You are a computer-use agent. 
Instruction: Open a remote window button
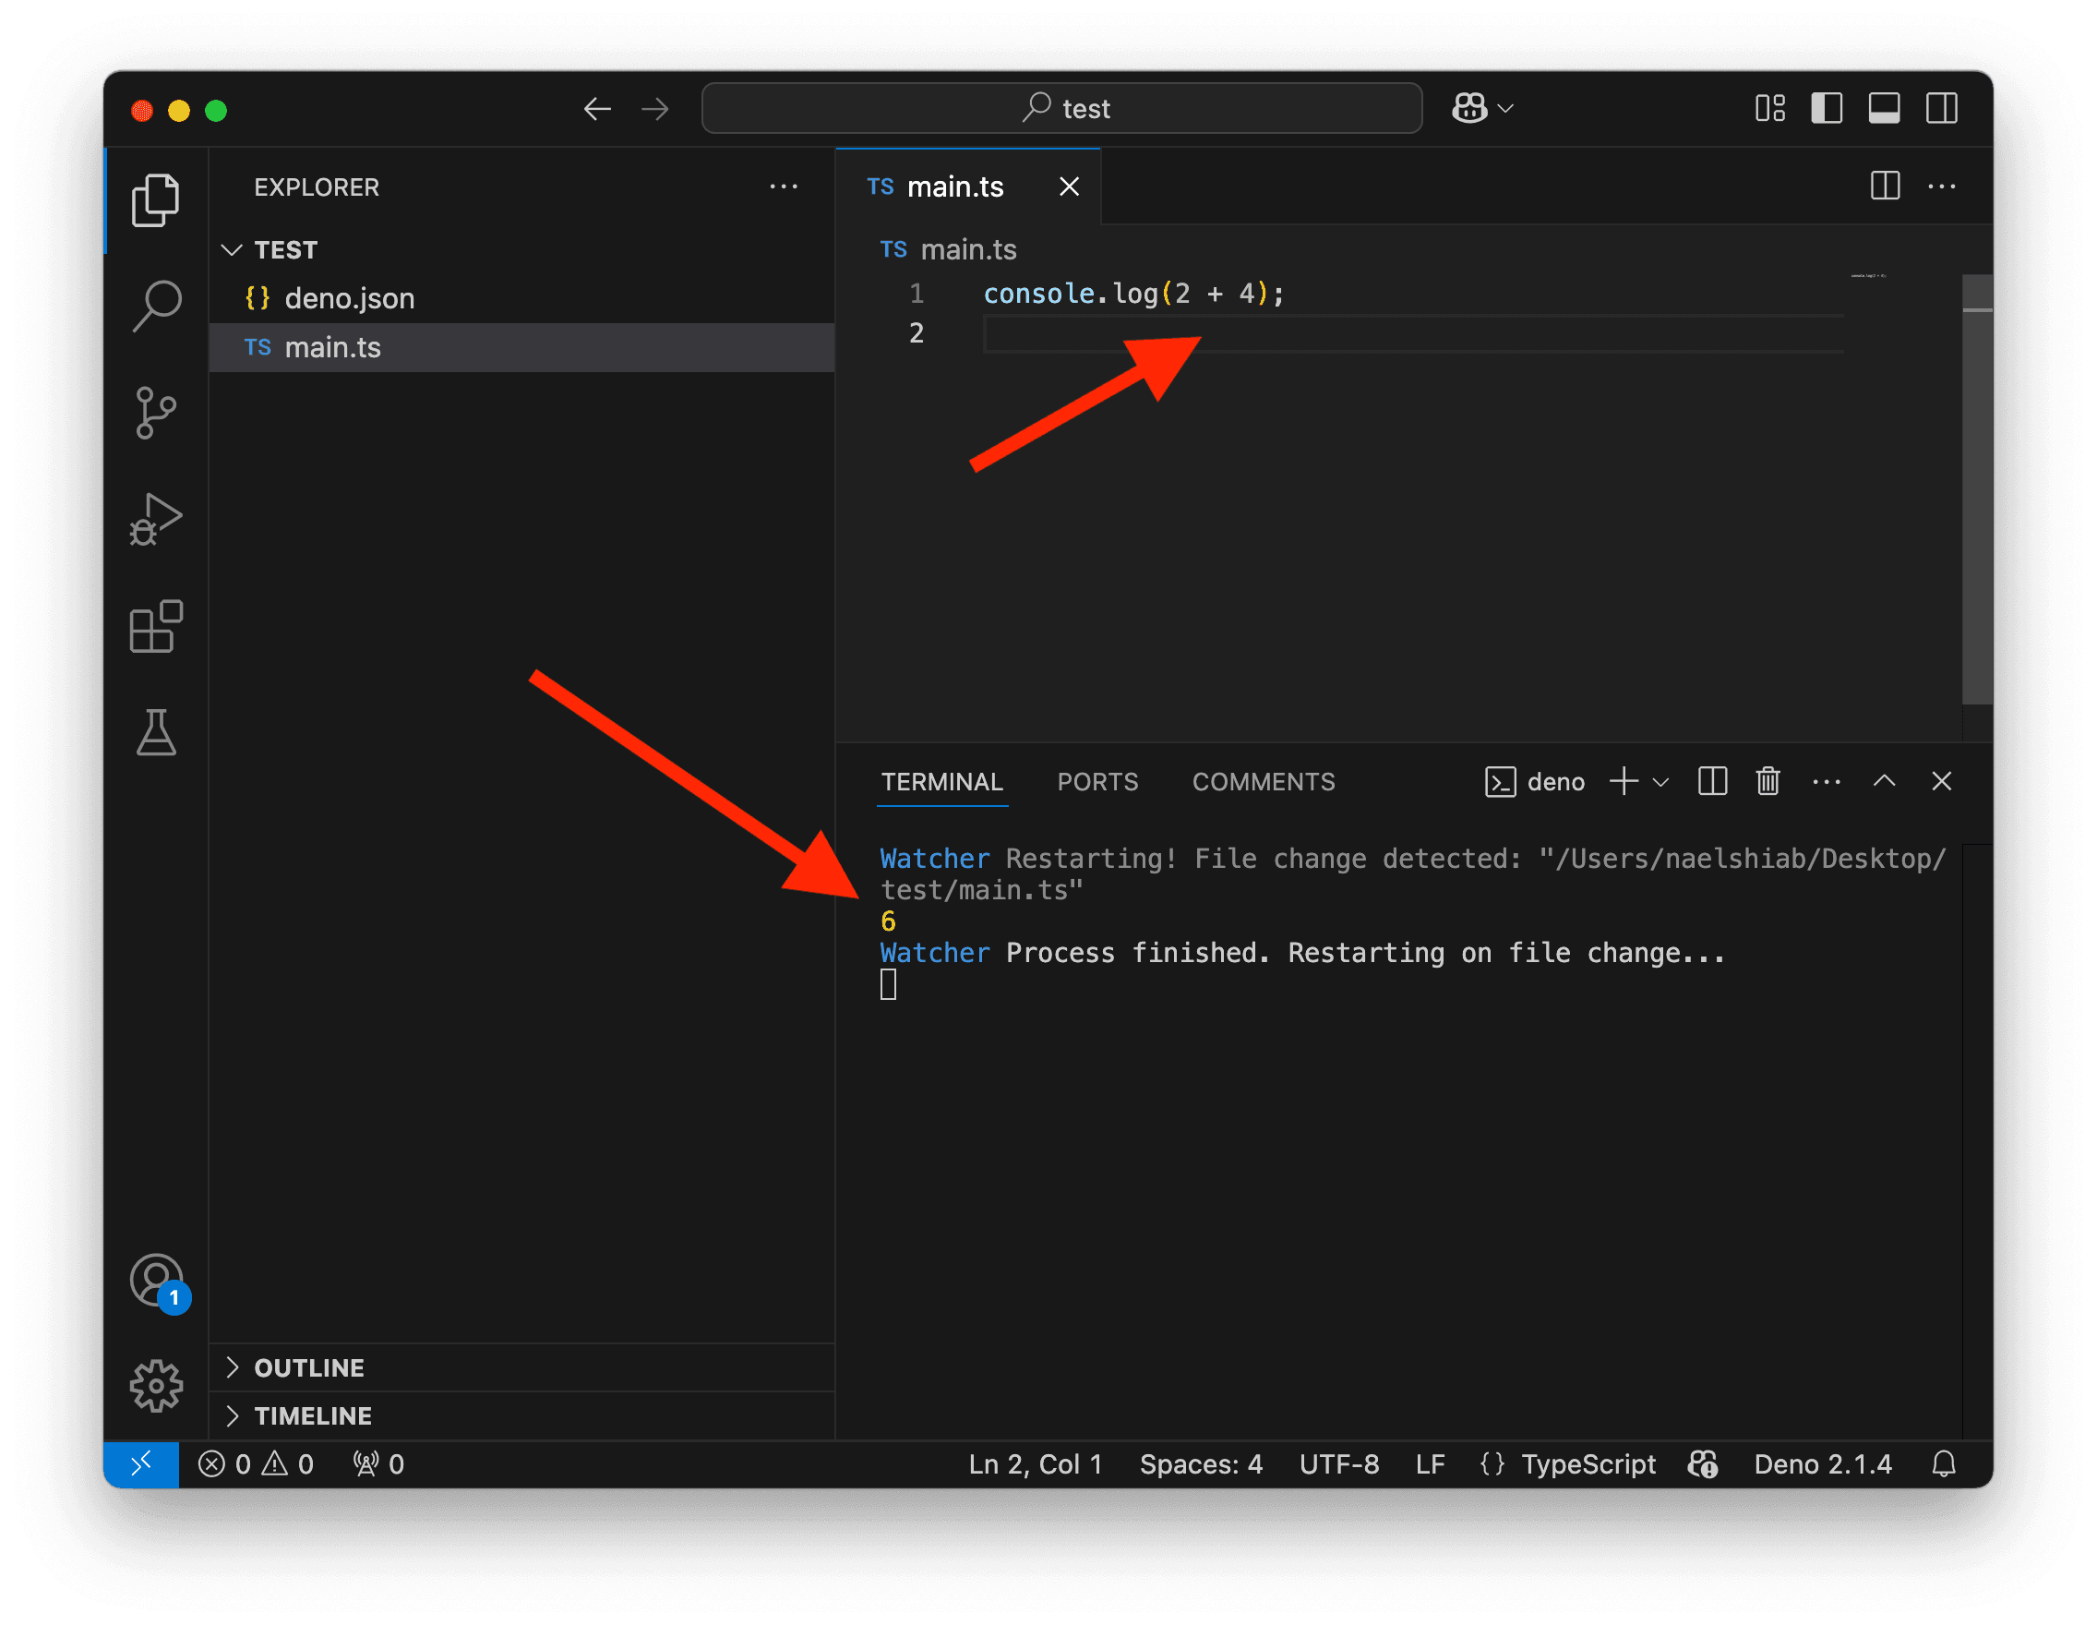tap(141, 1462)
